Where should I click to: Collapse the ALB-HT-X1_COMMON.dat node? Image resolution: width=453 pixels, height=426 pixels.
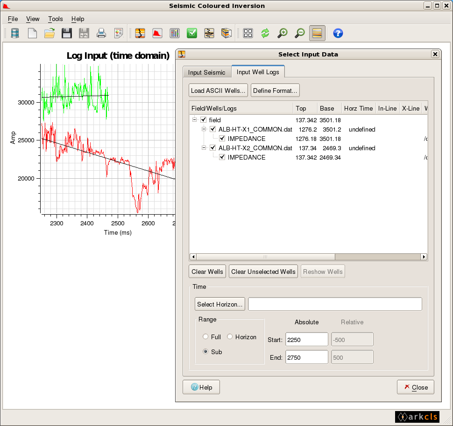[204, 129]
